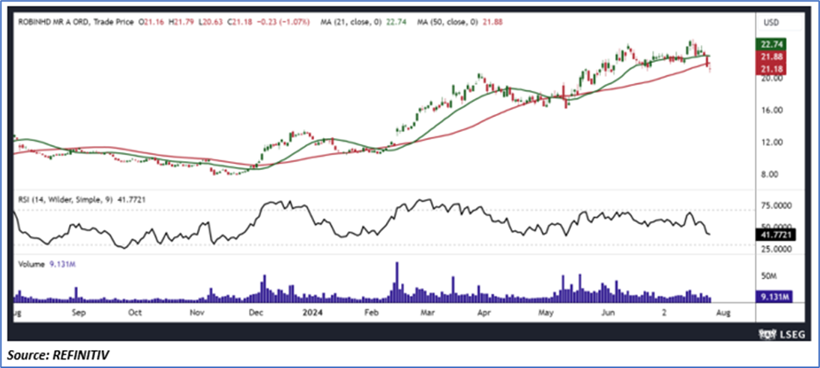
Task: Click the 16.00 price axis label
Action: (774, 110)
